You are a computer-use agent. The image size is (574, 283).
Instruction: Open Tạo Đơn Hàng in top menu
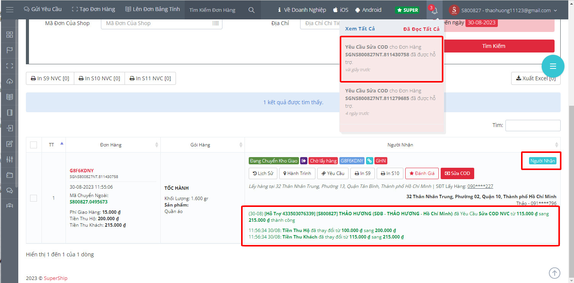93,10
